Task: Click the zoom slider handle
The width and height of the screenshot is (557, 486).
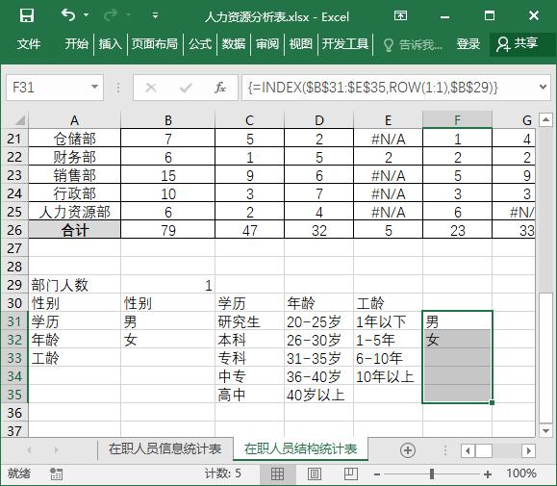Action: 432,473
